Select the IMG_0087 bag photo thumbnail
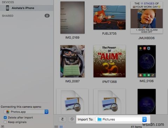Viewport: 168px width, 128px height. pyautogui.click(x=72, y=61)
